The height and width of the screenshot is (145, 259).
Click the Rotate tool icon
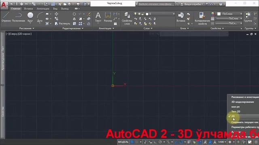pos(74,14)
